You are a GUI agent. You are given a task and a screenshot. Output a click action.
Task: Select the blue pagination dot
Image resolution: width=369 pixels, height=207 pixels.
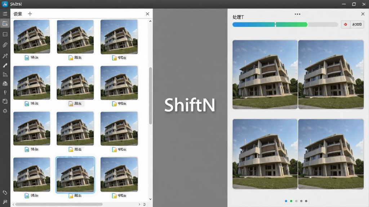pyautogui.click(x=286, y=201)
